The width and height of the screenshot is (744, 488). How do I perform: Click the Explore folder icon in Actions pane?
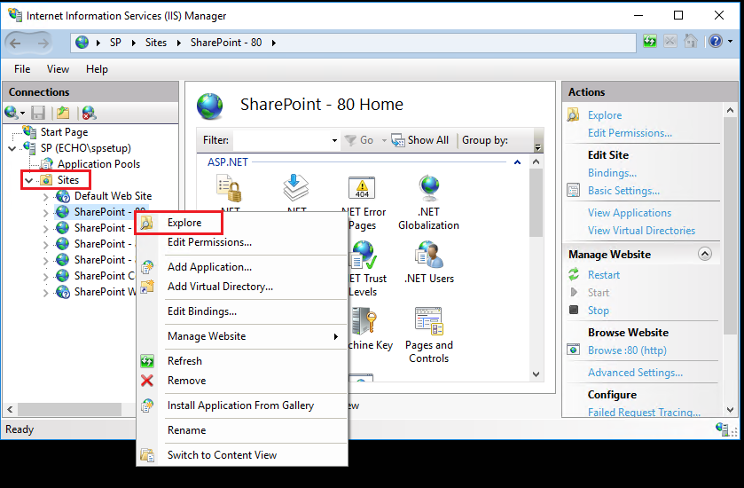pyautogui.click(x=574, y=114)
